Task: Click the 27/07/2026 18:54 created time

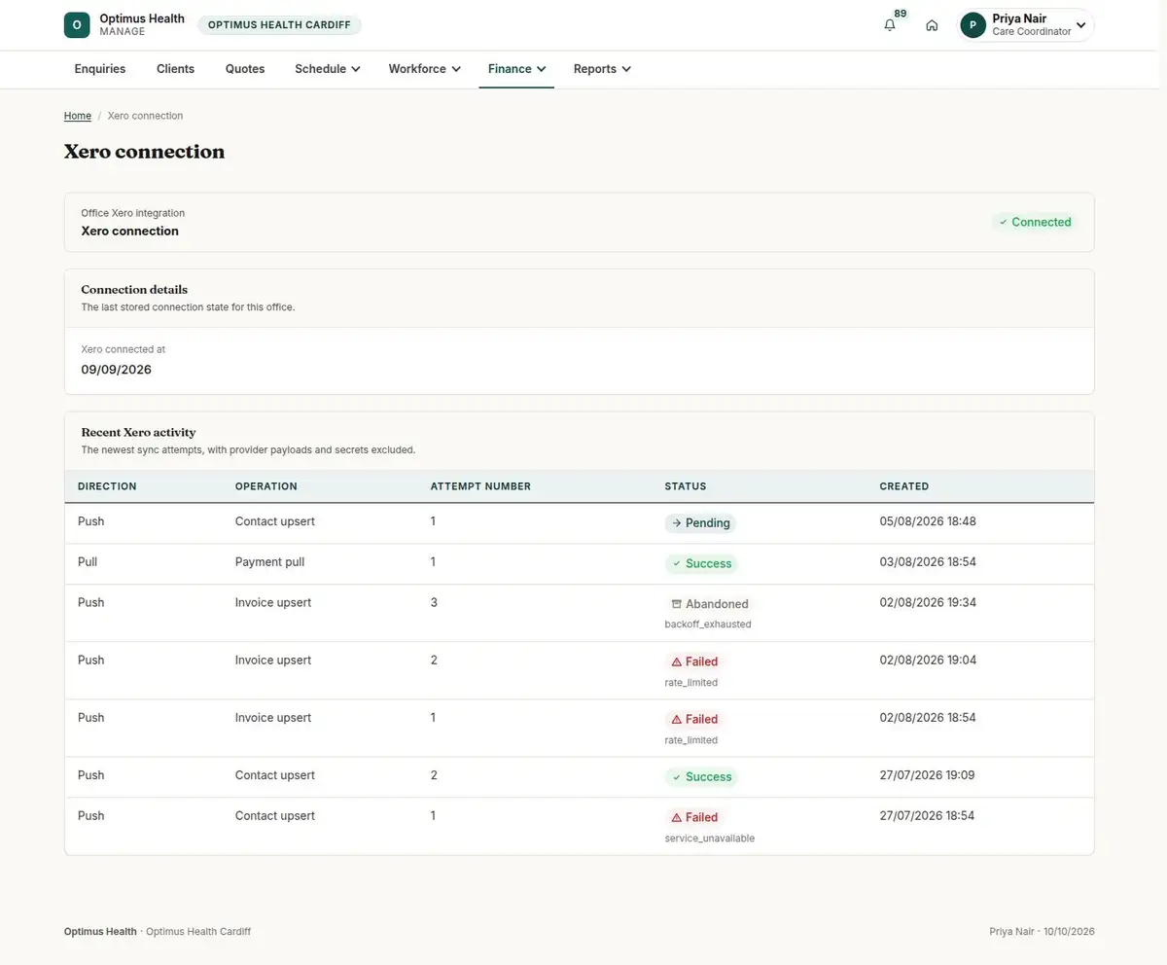Action: tap(928, 815)
